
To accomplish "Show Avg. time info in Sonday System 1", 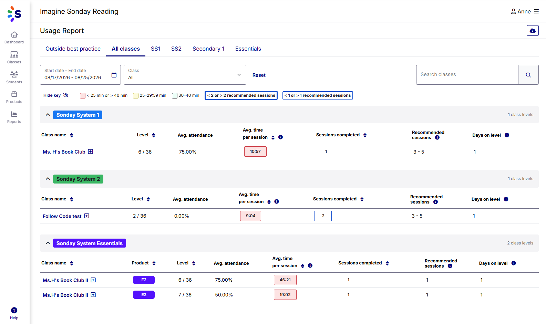I will (x=281, y=137).
